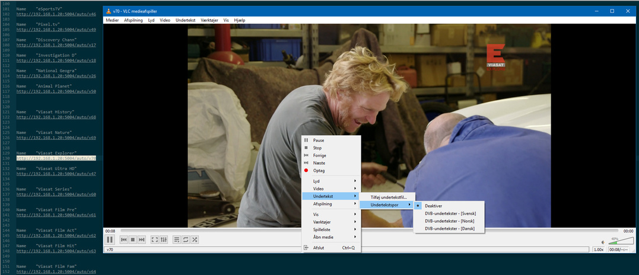Screen dimensions: 639x275
Task: Open the Undertekst menu in menu bar
Action: click(x=186, y=20)
